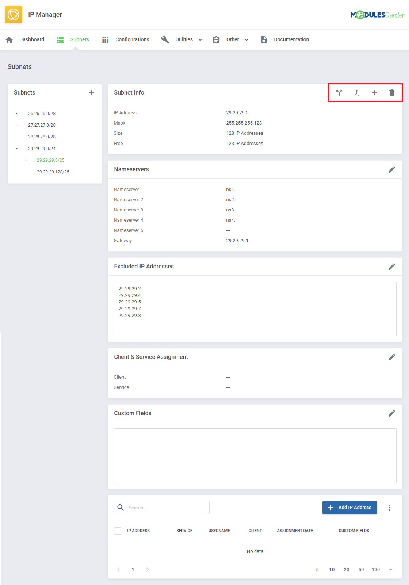The width and height of the screenshot is (409, 585).
Task: Collapse the 29.29.29.0/24 subnet tree node
Action: 16,149
